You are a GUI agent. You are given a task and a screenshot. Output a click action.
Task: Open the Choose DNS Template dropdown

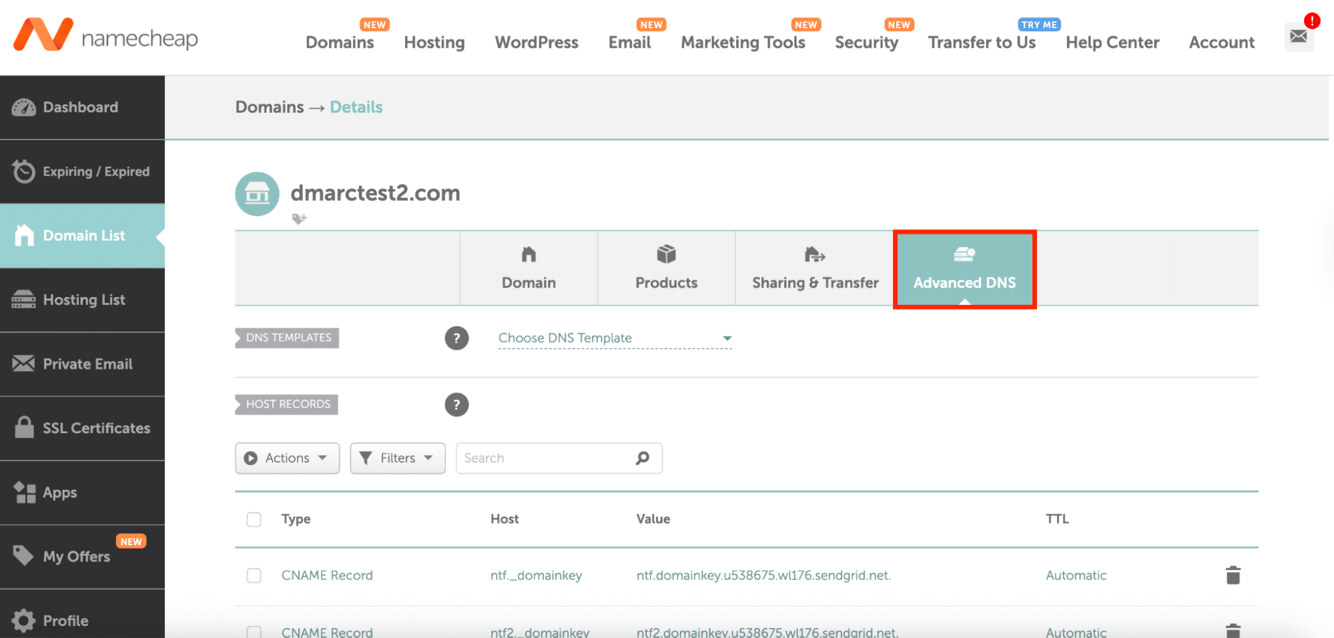point(614,338)
